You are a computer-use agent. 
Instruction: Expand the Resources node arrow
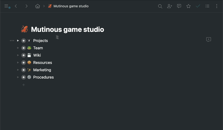point(18,63)
